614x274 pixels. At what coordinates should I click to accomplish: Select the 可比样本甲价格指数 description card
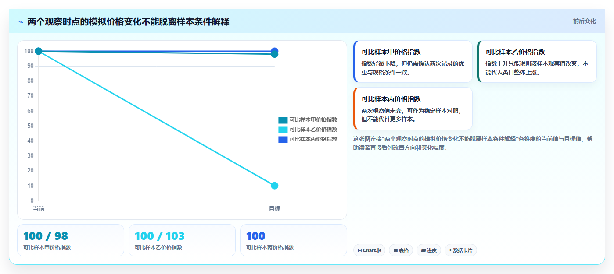[413, 62]
